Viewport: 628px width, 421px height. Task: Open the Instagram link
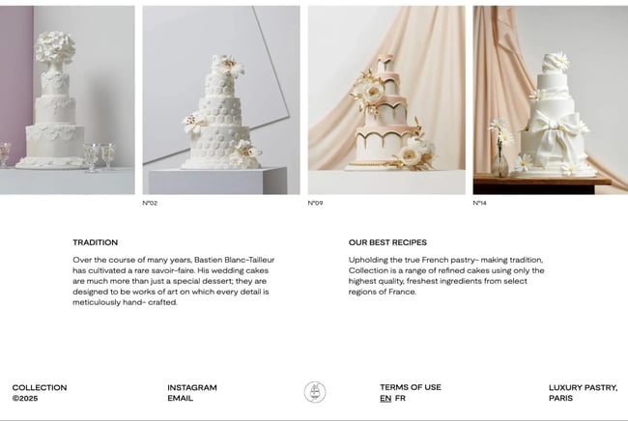(192, 387)
